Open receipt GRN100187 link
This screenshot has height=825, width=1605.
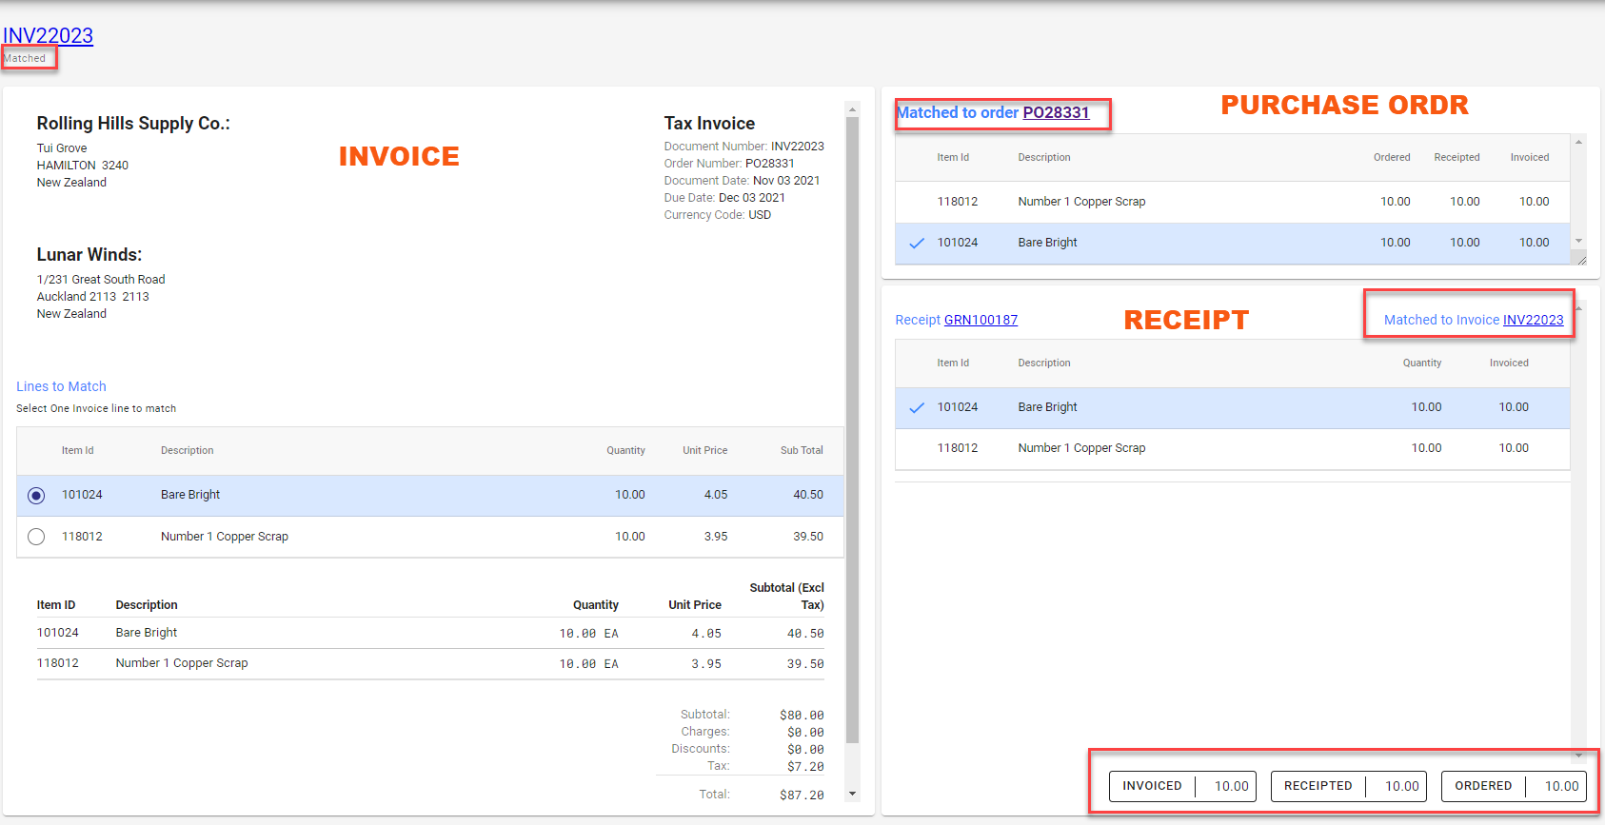point(981,320)
